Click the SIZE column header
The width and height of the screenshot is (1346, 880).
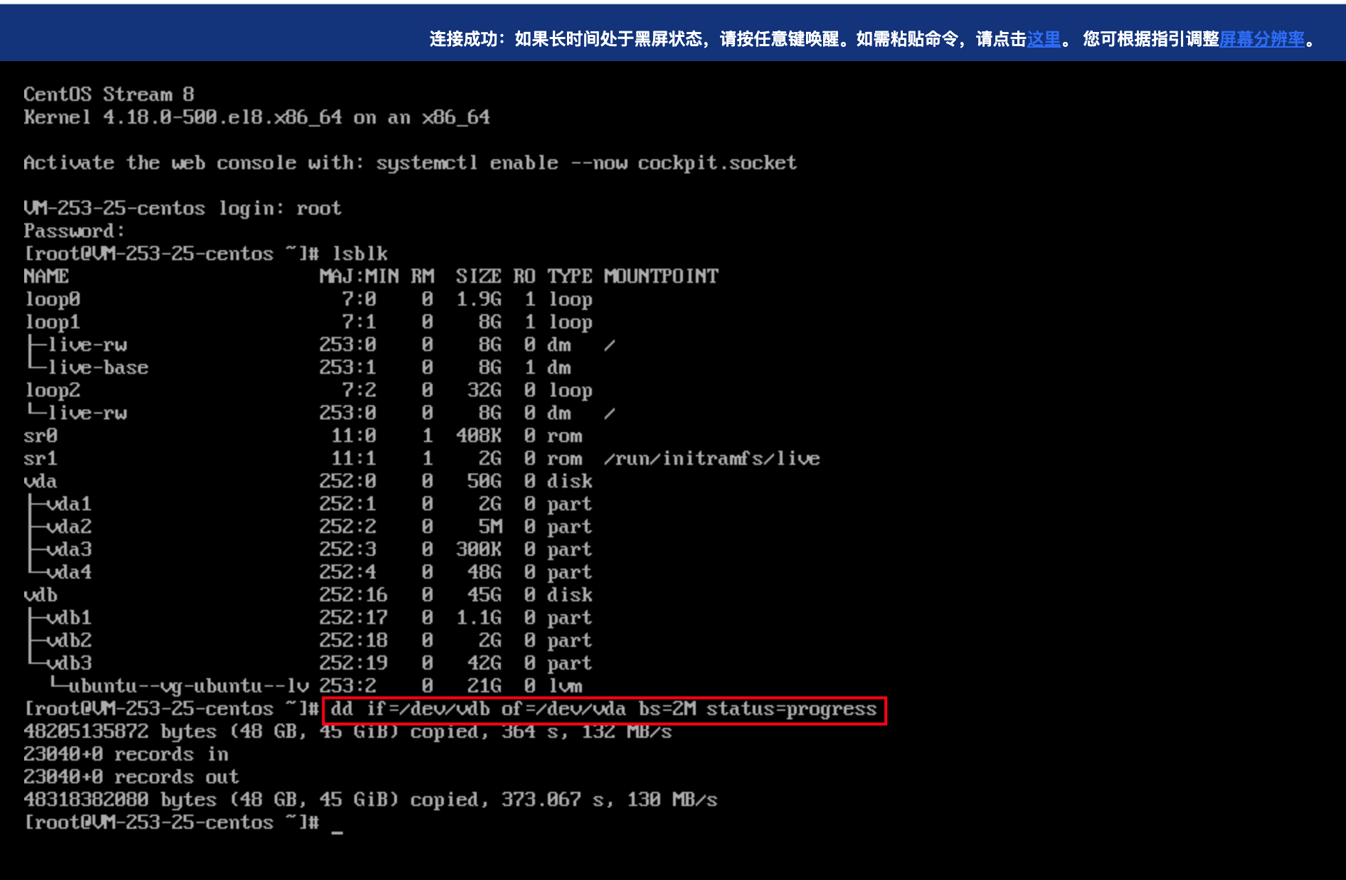pyautogui.click(x=478, y=277)
